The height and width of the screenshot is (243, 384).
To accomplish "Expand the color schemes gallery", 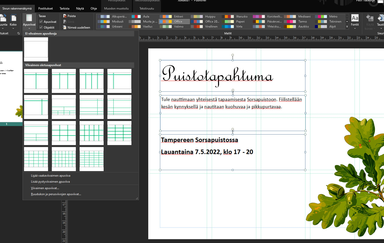I will pyautogui.click(x=347, y=27).
